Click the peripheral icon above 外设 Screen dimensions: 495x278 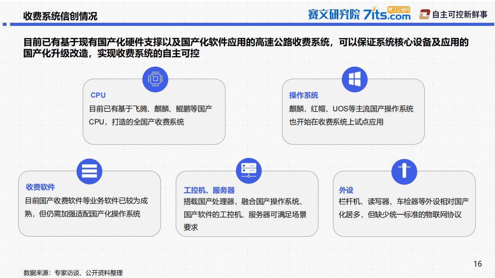pos(404,171)
